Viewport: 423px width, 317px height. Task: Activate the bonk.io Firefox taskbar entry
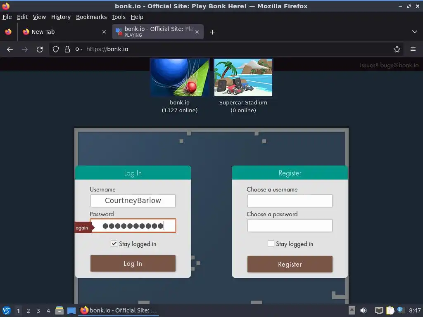119,310
